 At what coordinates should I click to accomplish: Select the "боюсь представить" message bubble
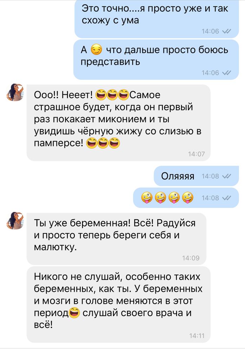[156, 60]
